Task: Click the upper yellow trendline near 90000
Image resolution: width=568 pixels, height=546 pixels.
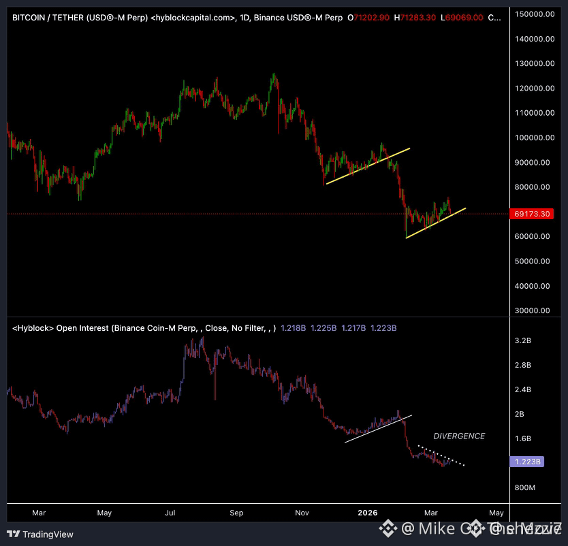Action: [368, 166]
